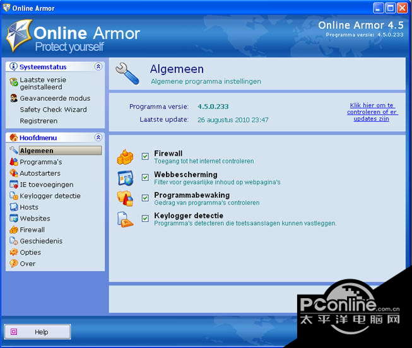This screenshot has width=412, height=348.
Task: Click the title bar Online Armor icon
Action: coord(6,8)
